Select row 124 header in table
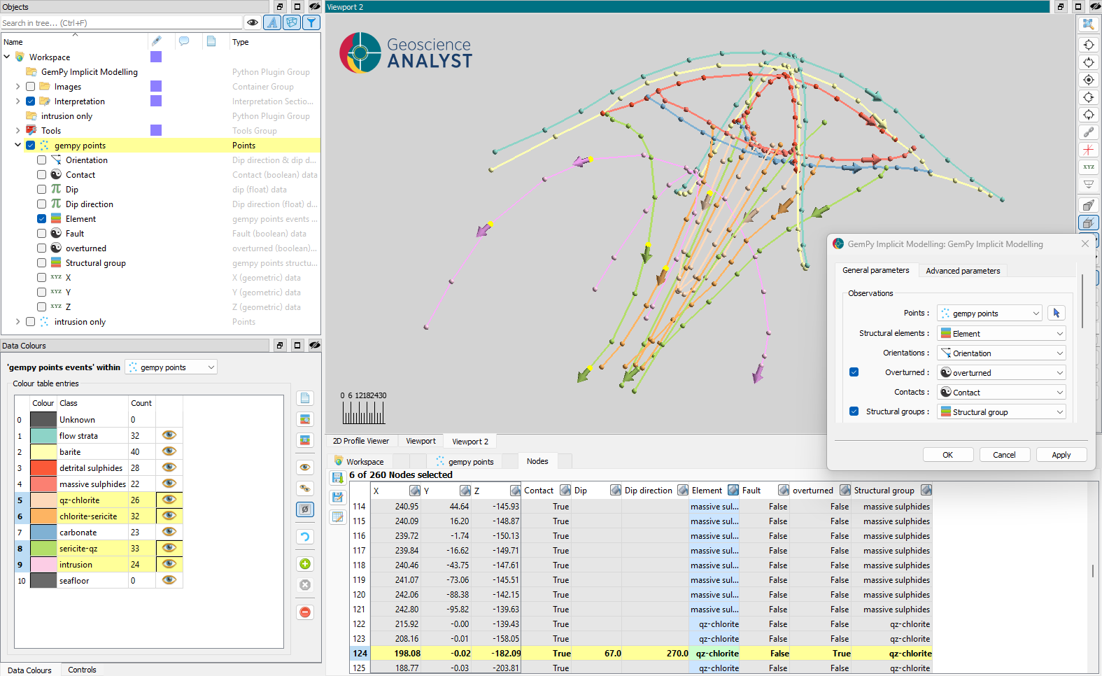1102x676 pixels. tap(360, 654)
